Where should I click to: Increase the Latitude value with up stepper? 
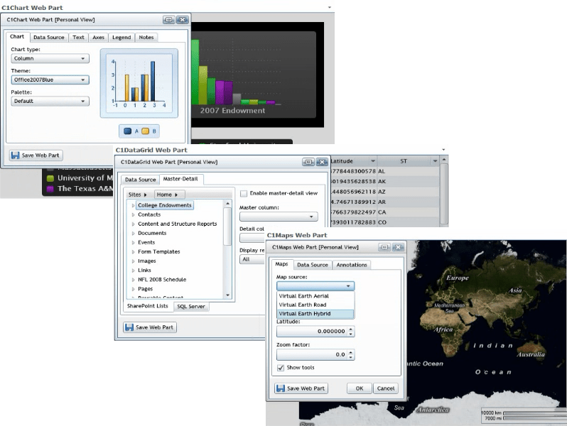click(351, 329)
